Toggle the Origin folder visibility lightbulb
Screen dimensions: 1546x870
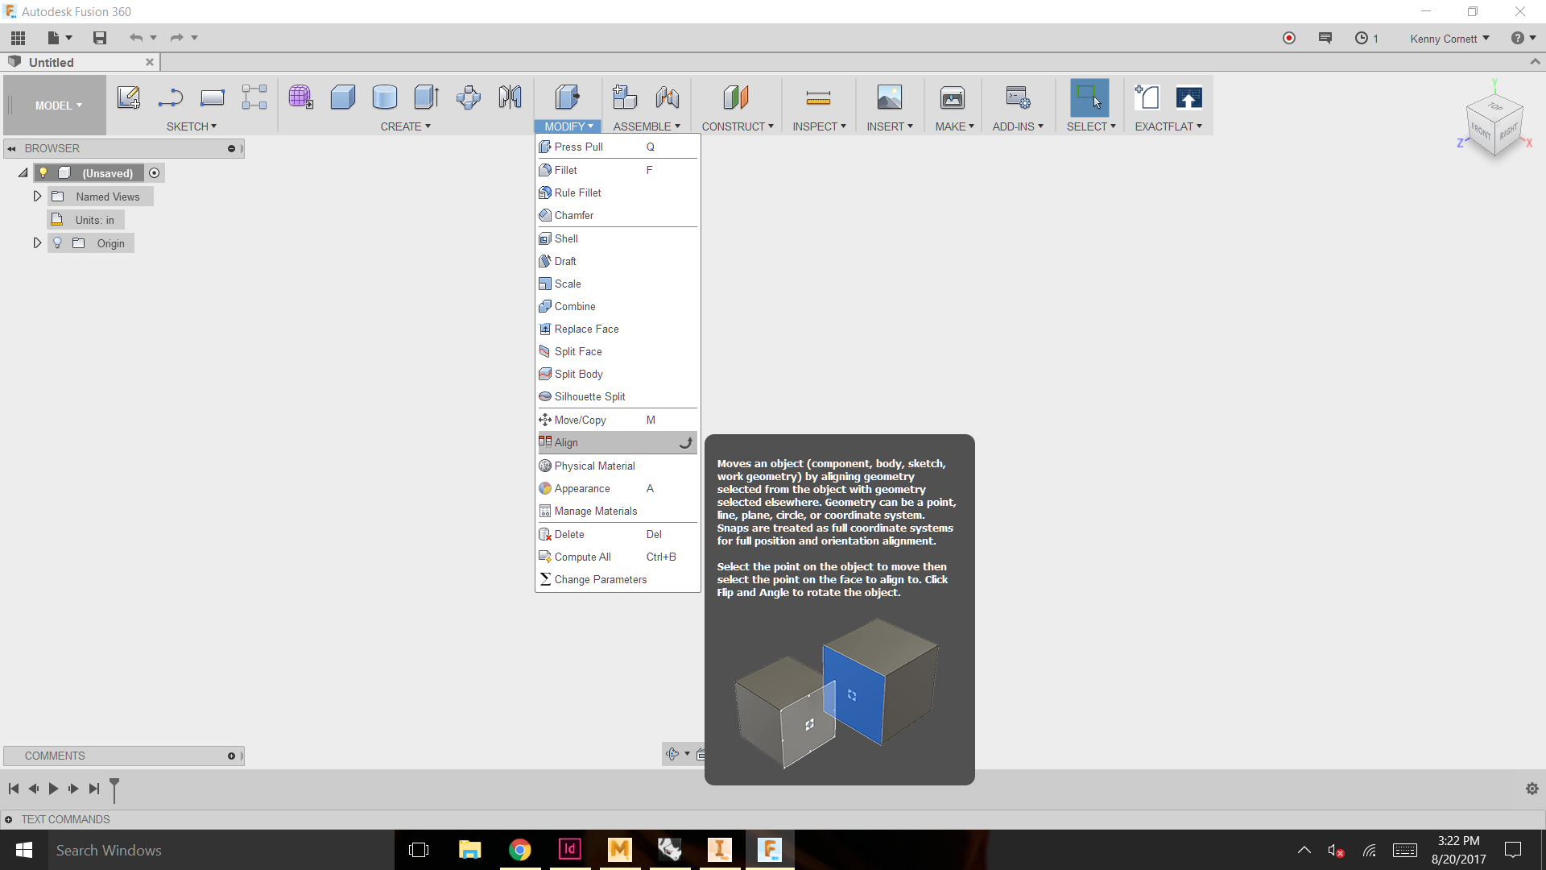point(57,242)
